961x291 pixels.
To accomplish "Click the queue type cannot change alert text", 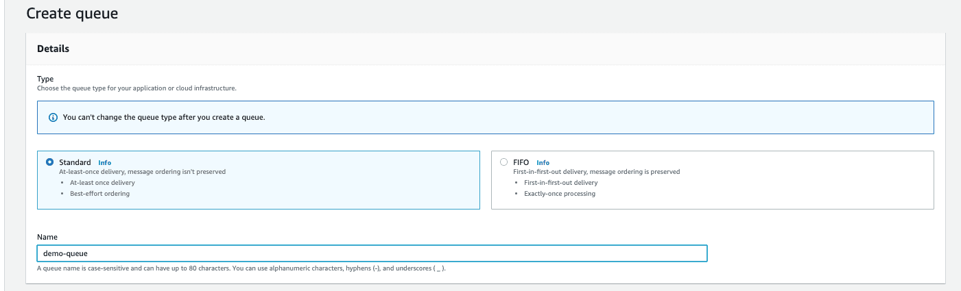I will (x=164, y=118).
